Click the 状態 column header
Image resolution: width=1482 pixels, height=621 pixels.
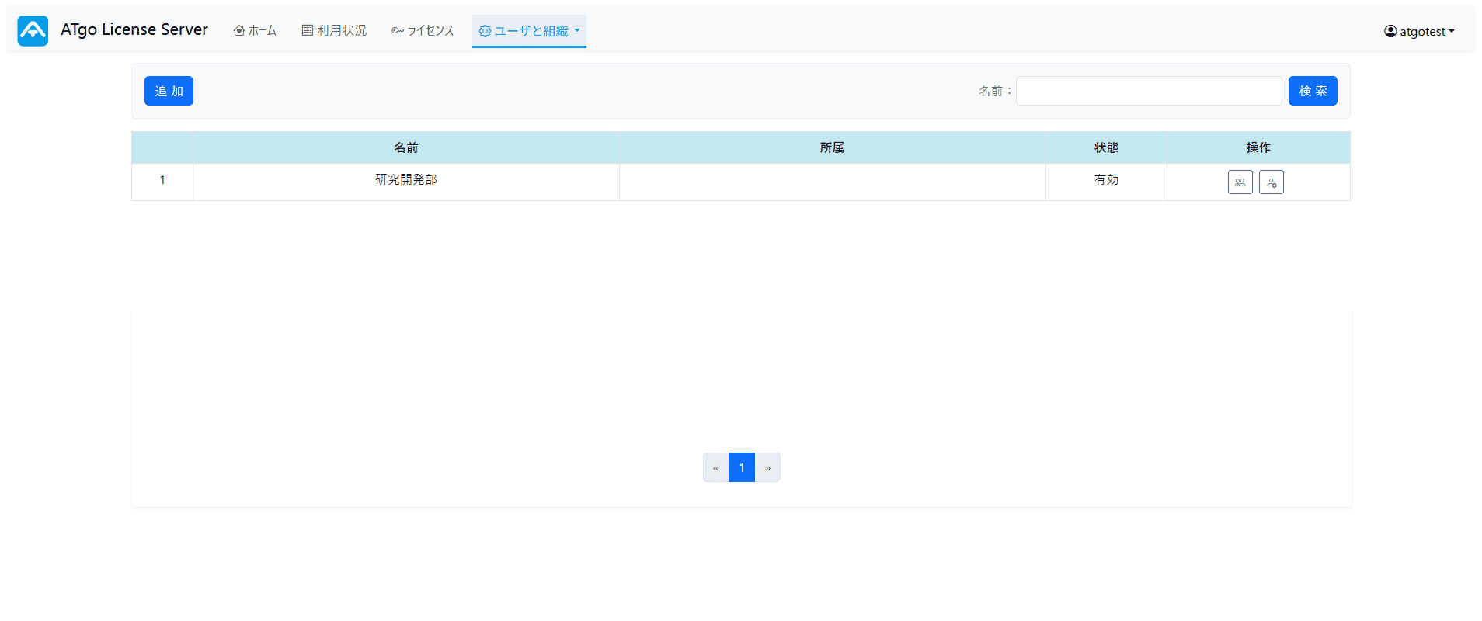(x=1105, y=147)
